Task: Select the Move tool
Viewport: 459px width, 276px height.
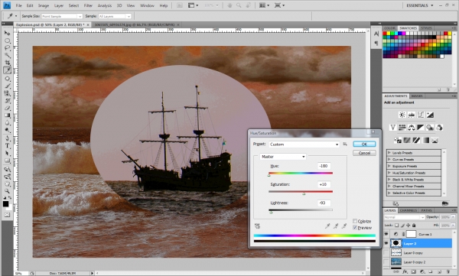Action: coord(7,33)
